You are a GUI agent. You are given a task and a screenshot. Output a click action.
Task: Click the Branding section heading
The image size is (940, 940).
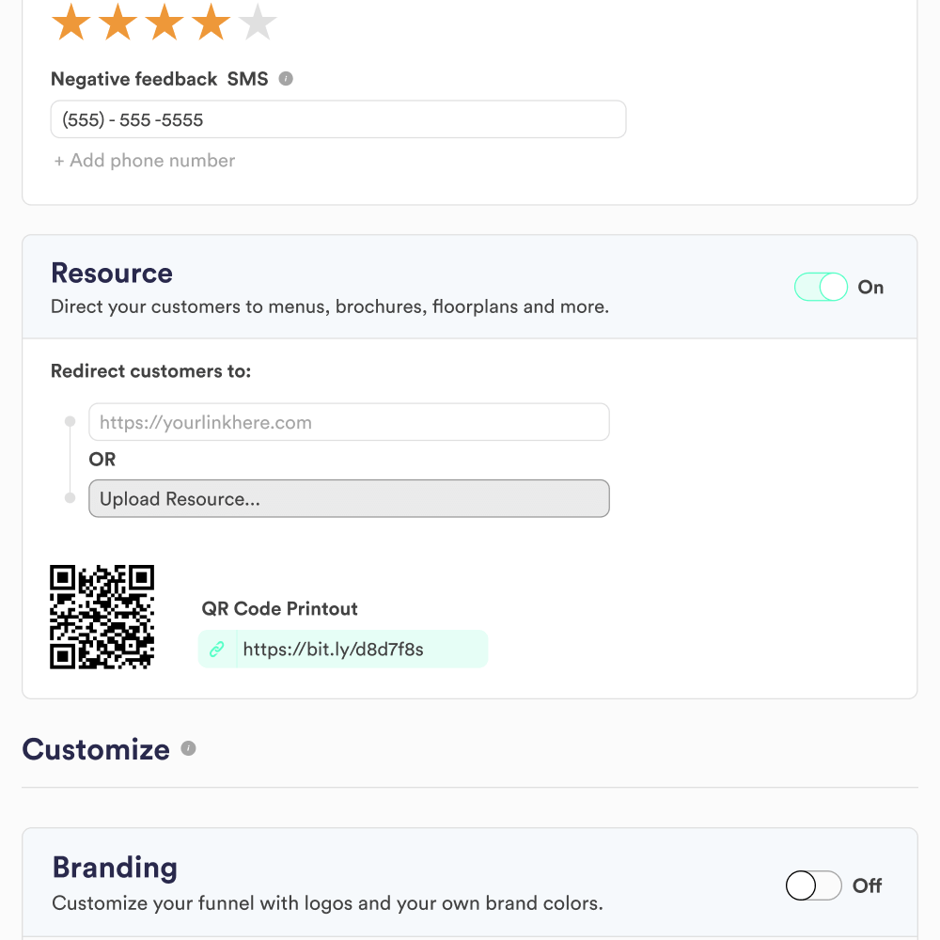click(x=115, y=868)
